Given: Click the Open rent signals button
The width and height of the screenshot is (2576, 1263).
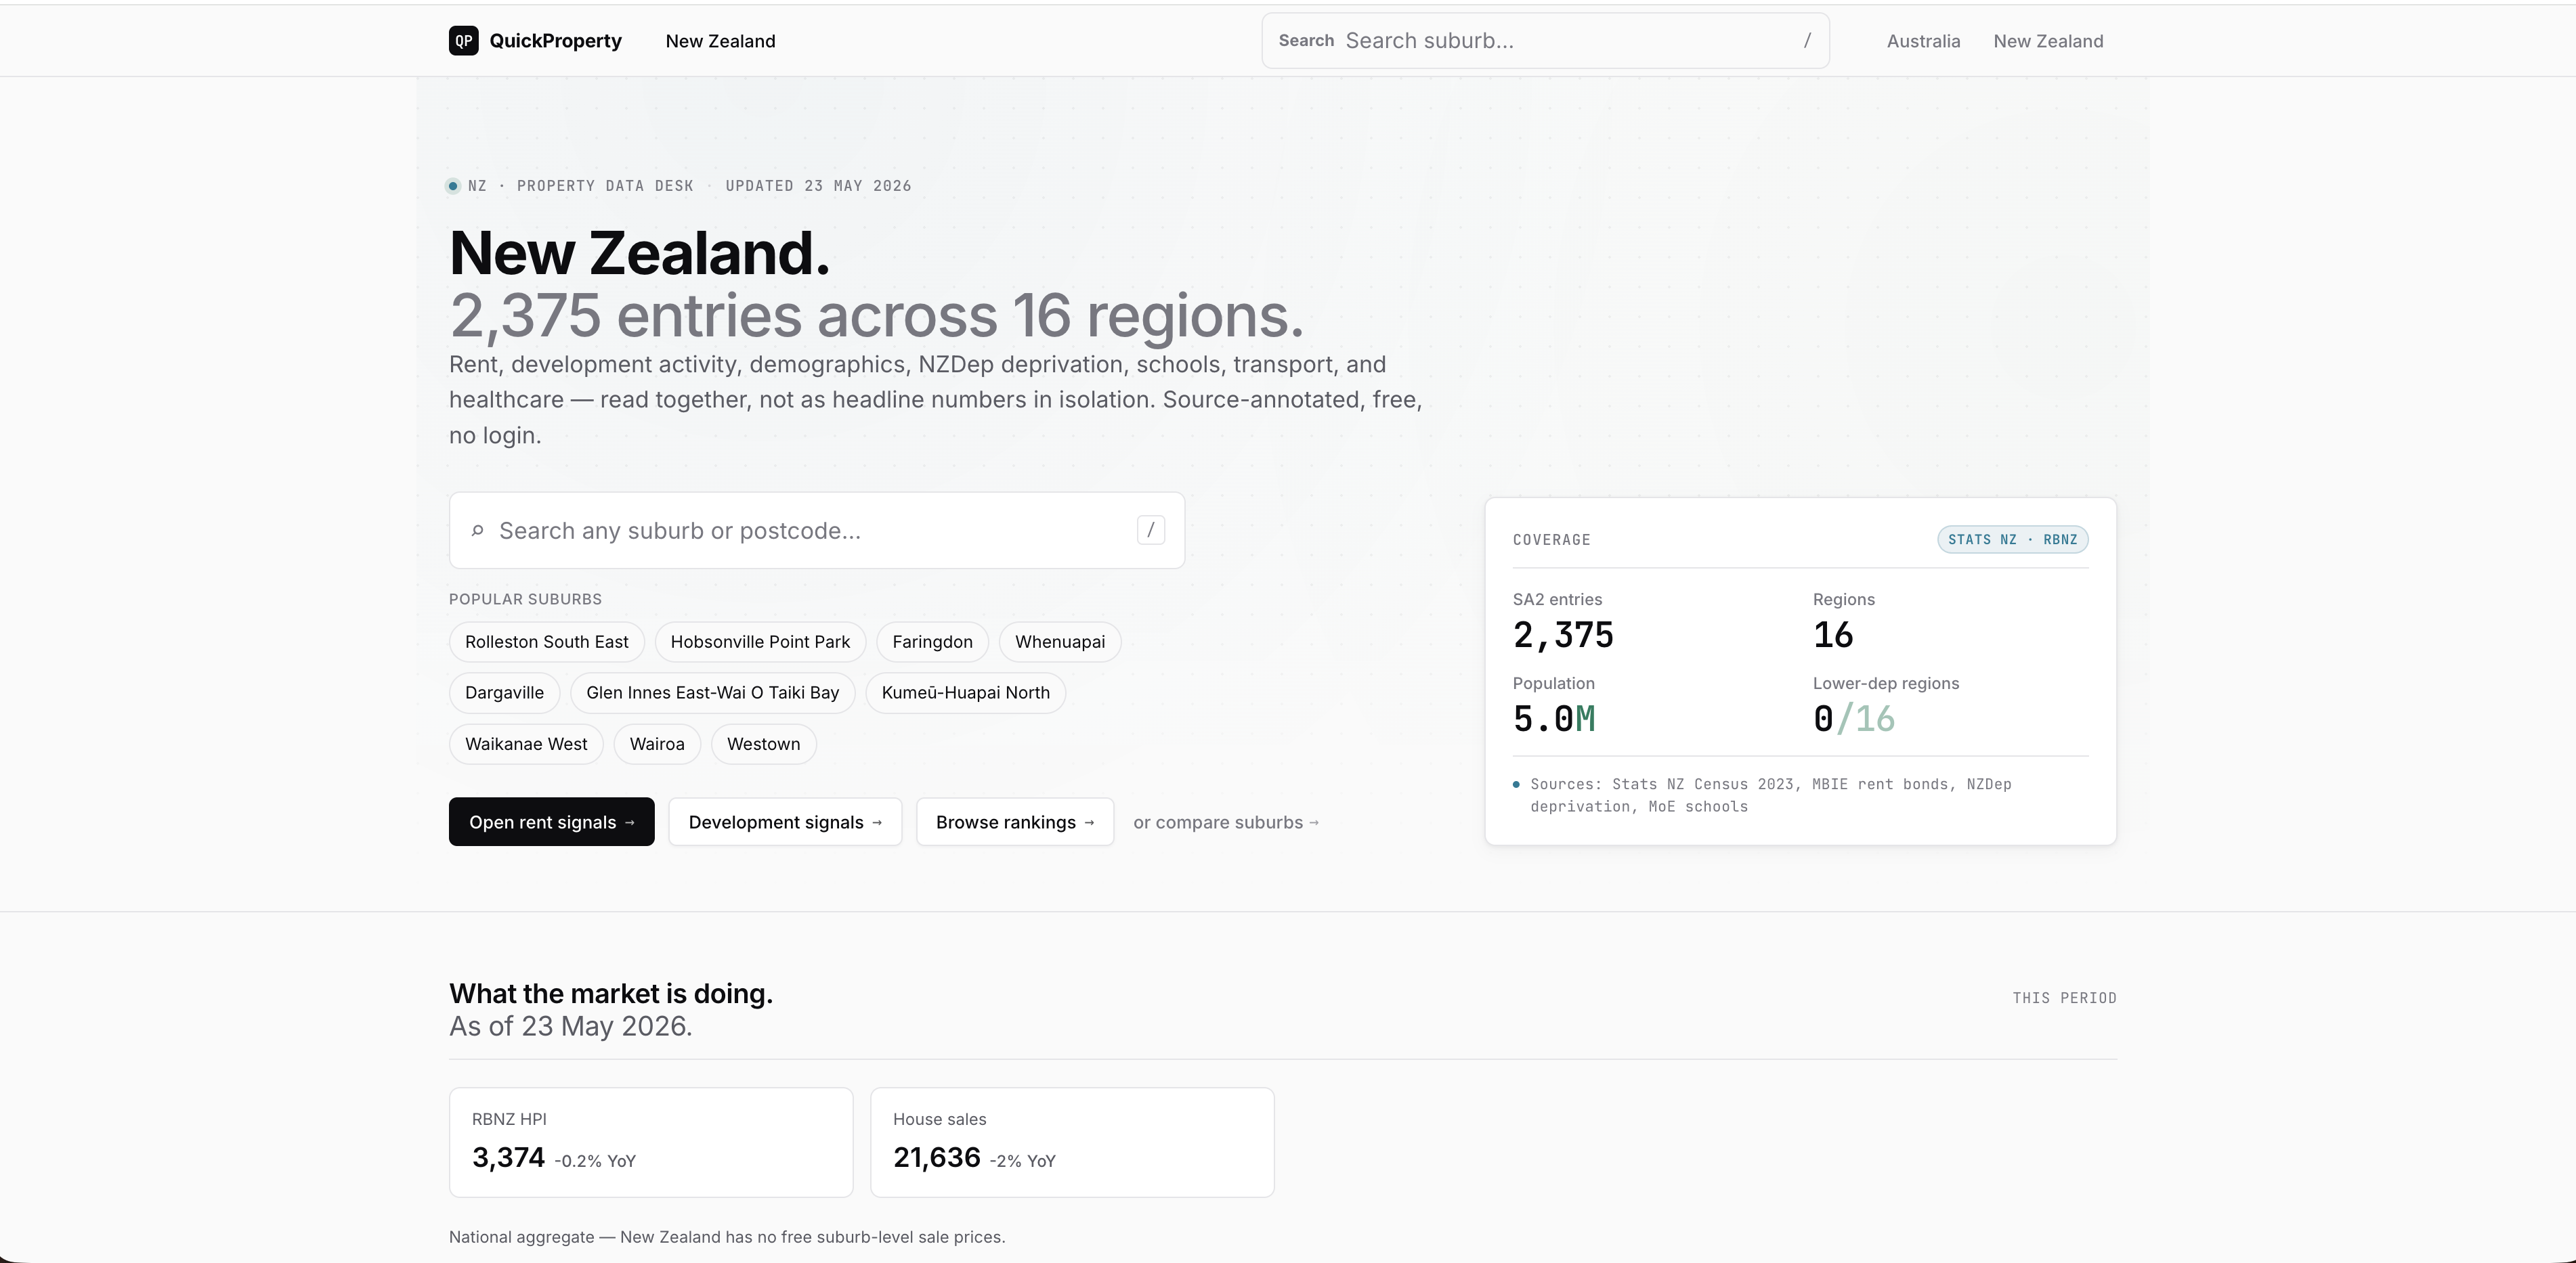Looking at the screenshot, I should (551, 821).
